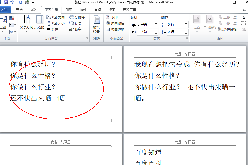Click the 文字方向 text direction button
This screenshot has height=165, width=248.
click(x=26, y=24)
